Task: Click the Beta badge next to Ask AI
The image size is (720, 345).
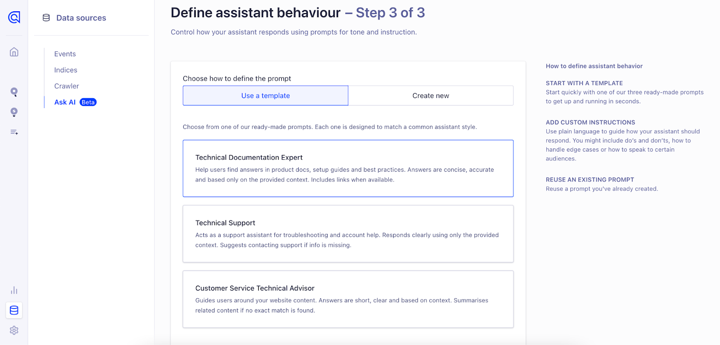Action: click(88, 102)
